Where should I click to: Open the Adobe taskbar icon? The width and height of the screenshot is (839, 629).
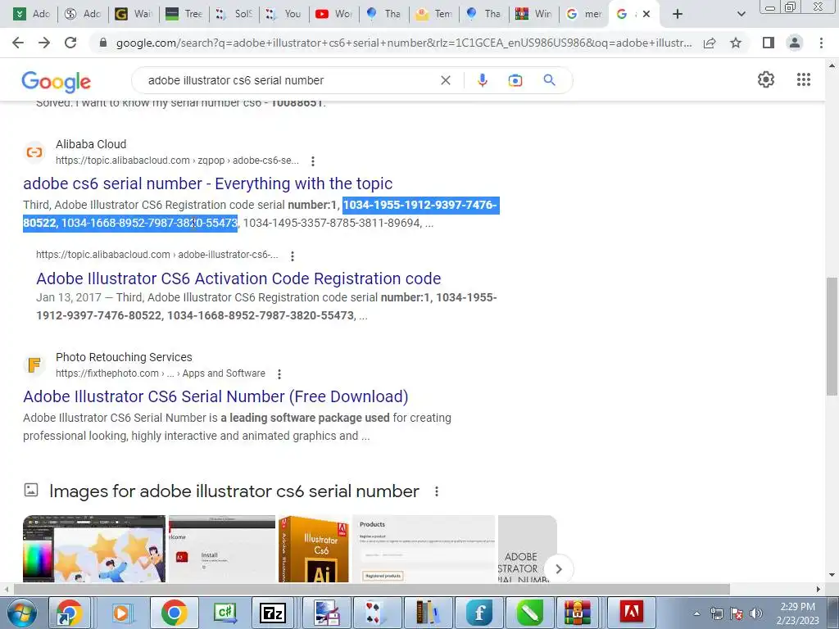tap(631, 613)
